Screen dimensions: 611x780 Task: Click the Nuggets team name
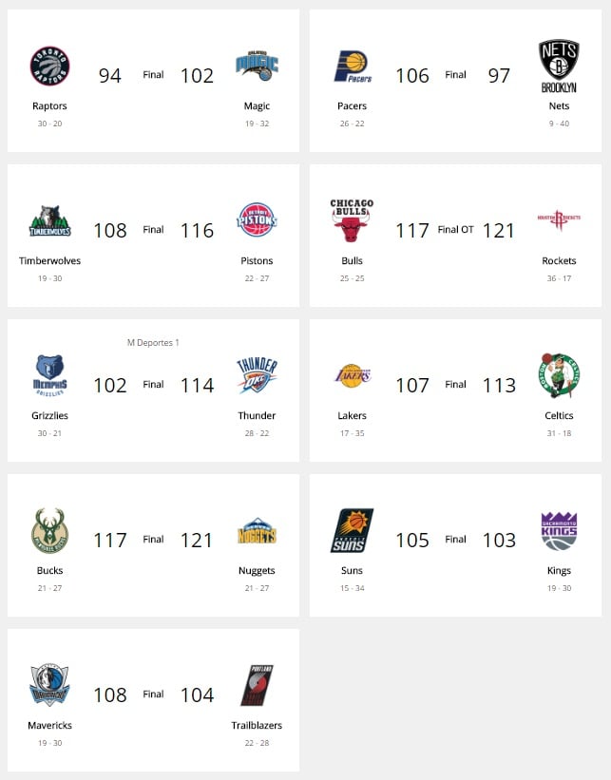257,571
